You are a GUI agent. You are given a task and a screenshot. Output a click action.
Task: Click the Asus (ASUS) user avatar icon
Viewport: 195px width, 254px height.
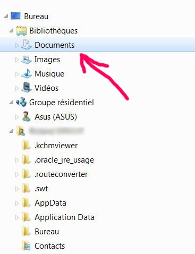(x=27, y=116)
